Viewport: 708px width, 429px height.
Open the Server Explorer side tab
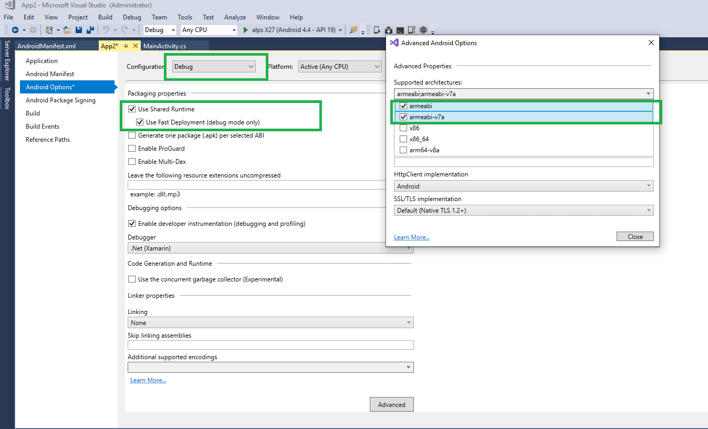(7, 61)
